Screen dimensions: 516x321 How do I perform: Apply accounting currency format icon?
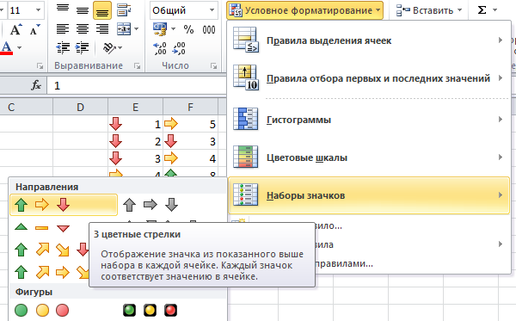coord(160,29)
